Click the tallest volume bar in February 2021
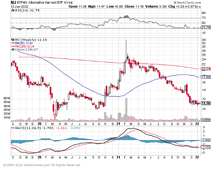The height and width of the screenshot is (173, 220). pyautogui.click(x=126, y=110)
